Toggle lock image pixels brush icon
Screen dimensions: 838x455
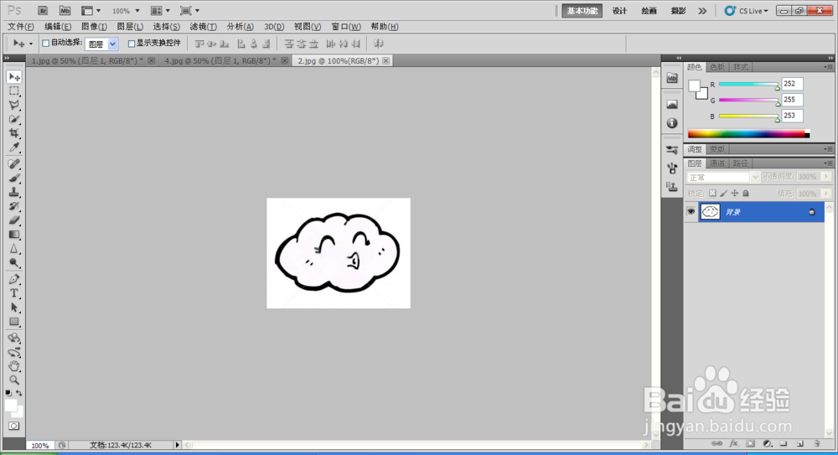pos(724,193)
